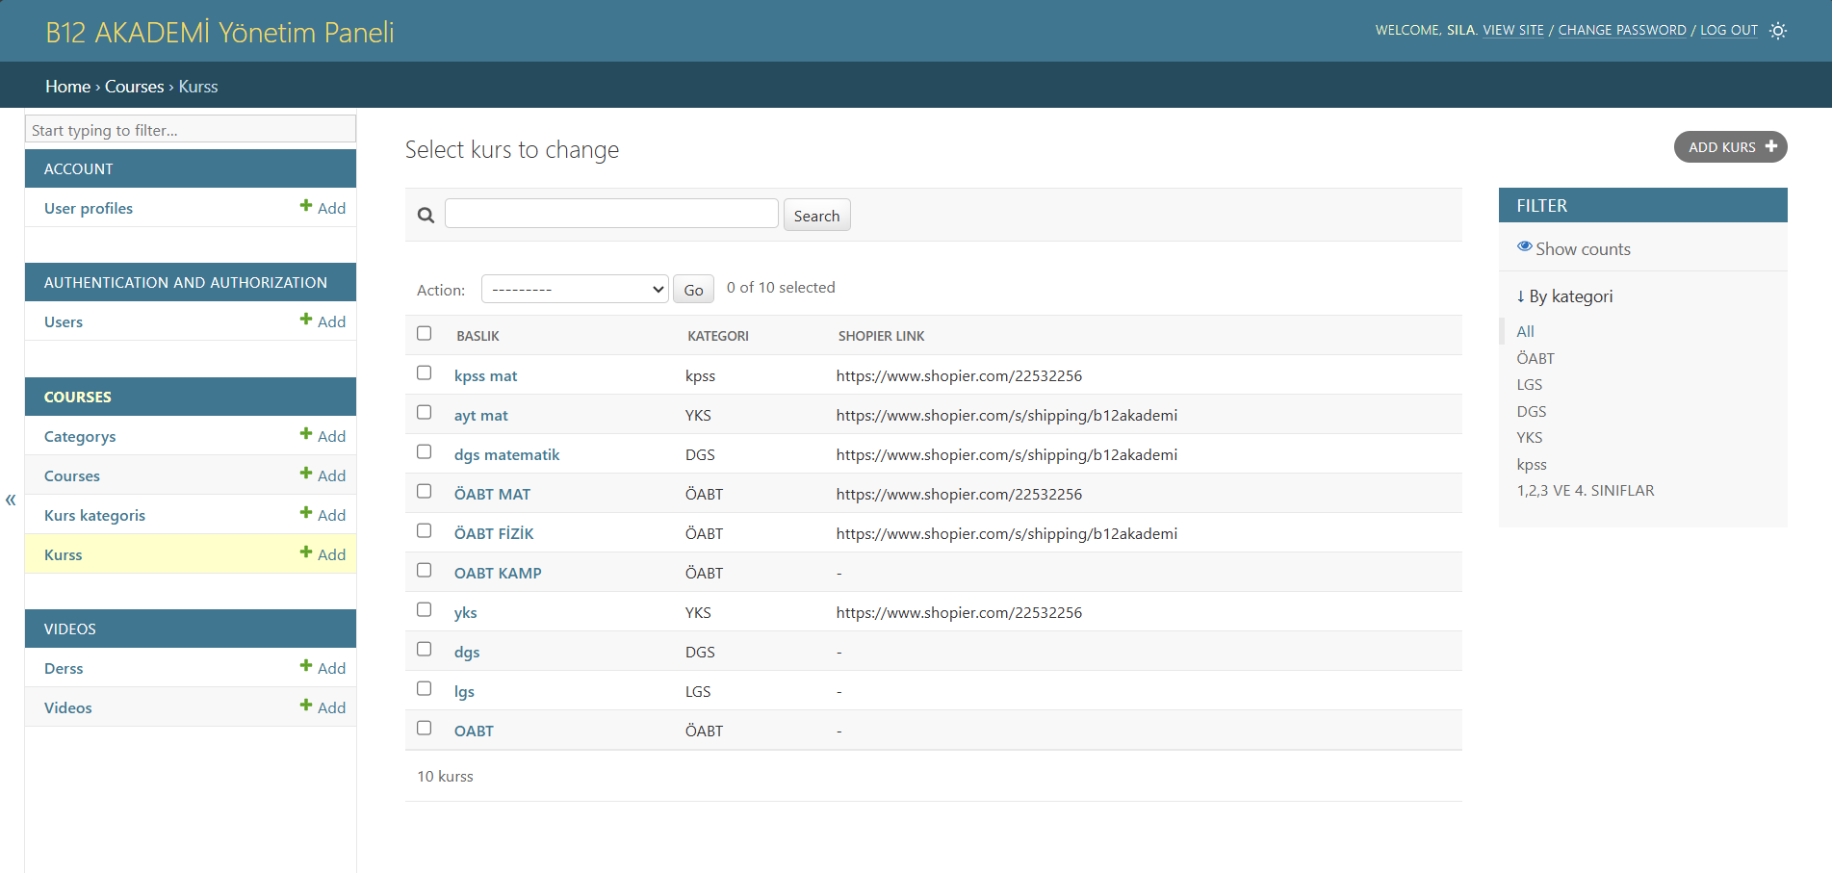Add a new Derss entry
Screen dimensions: 1832x873
[x=323, y=668]
